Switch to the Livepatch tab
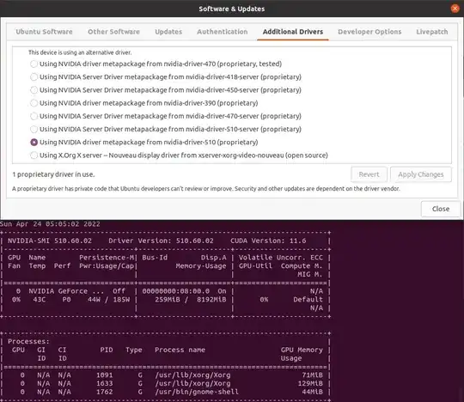 (x=431, y=32)
